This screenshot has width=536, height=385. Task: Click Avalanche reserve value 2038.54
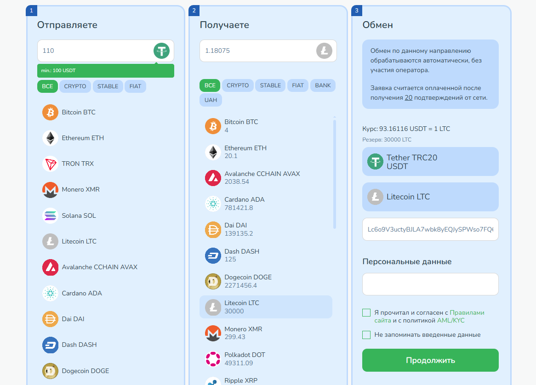tap(237, 182)
